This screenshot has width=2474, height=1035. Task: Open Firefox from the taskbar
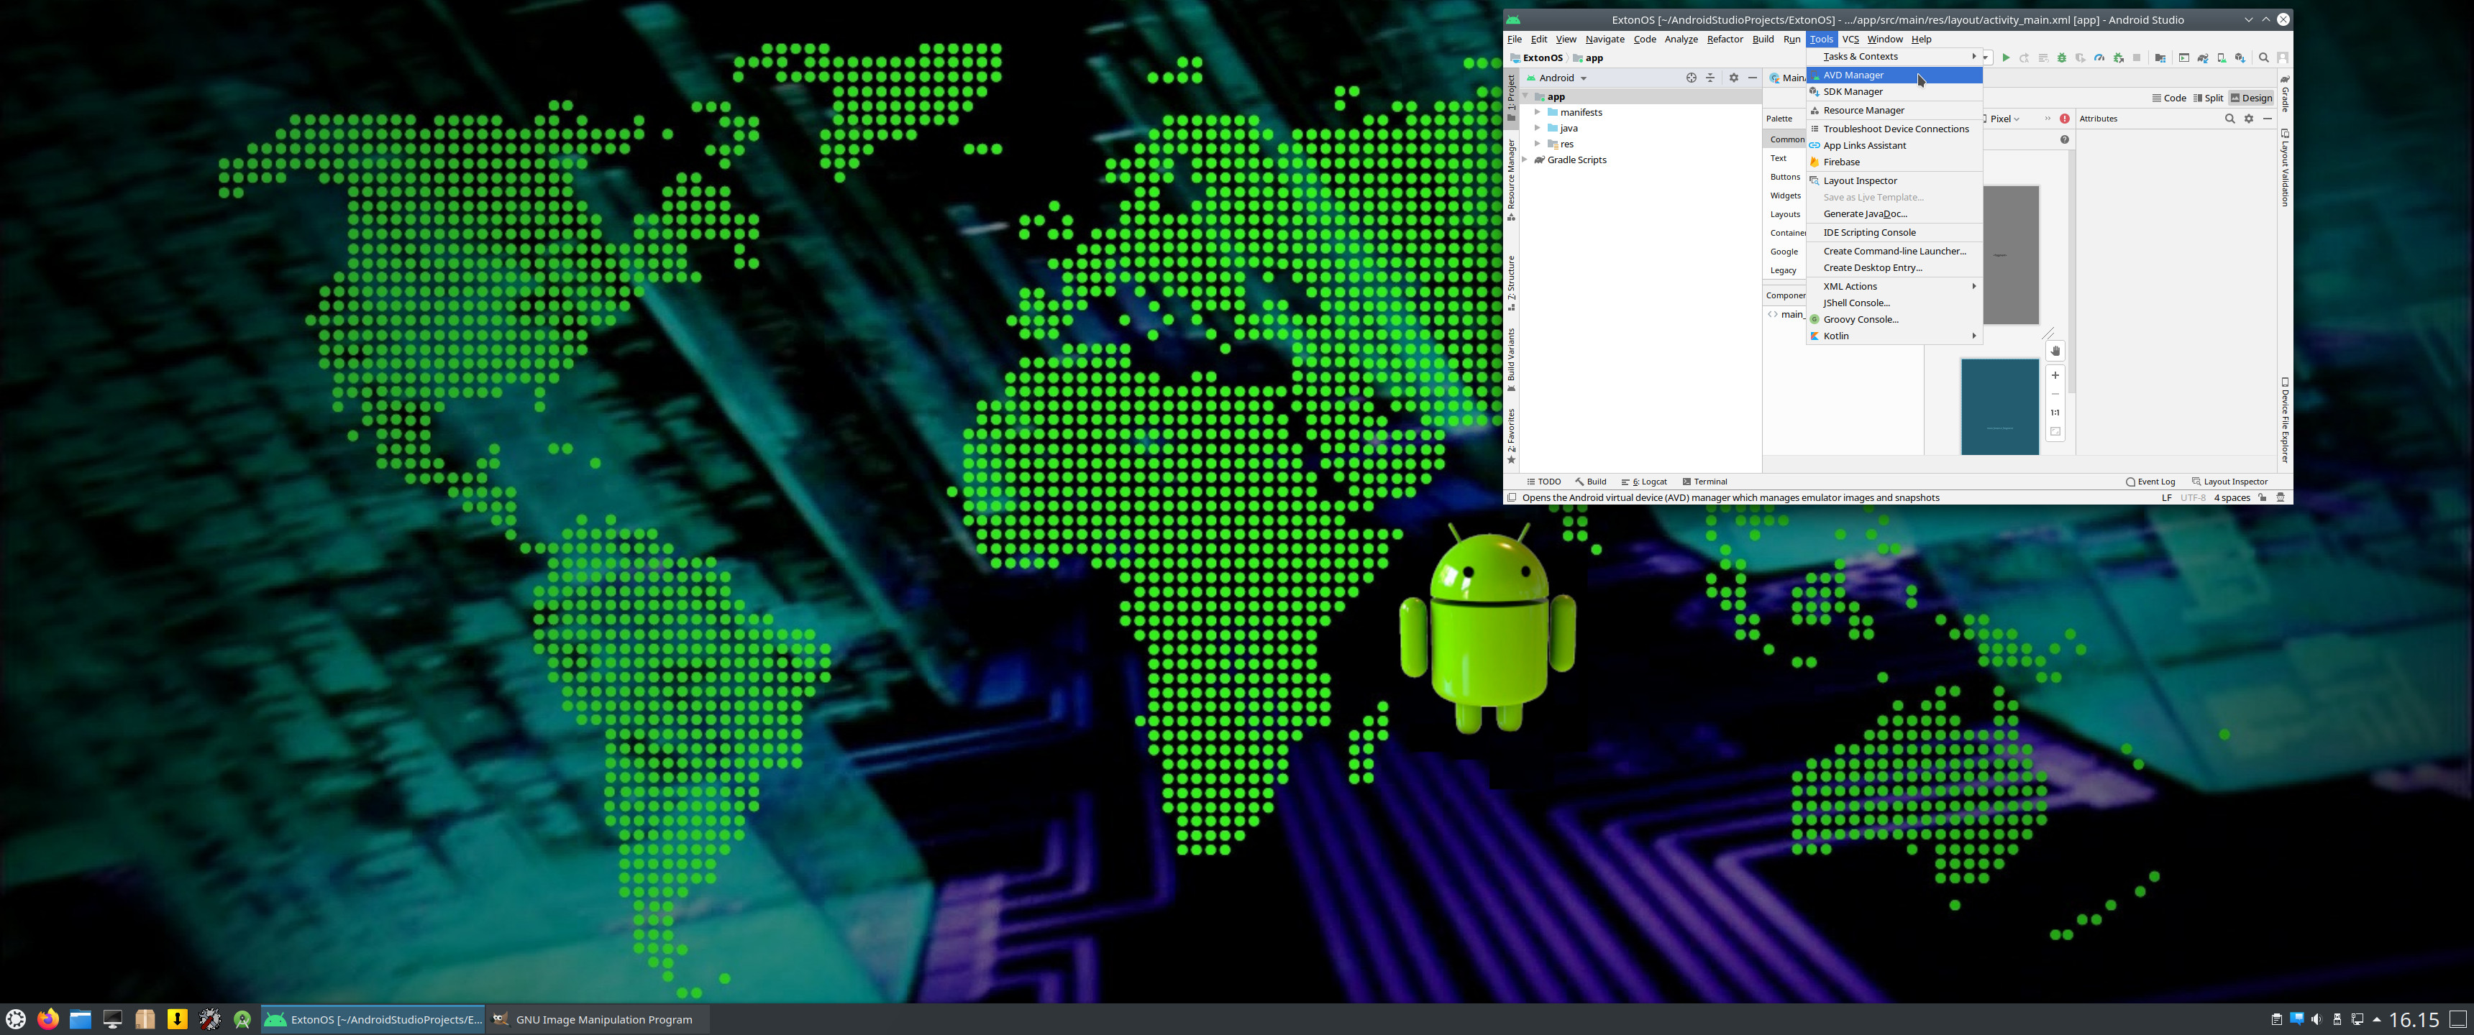click(48, 1018)
